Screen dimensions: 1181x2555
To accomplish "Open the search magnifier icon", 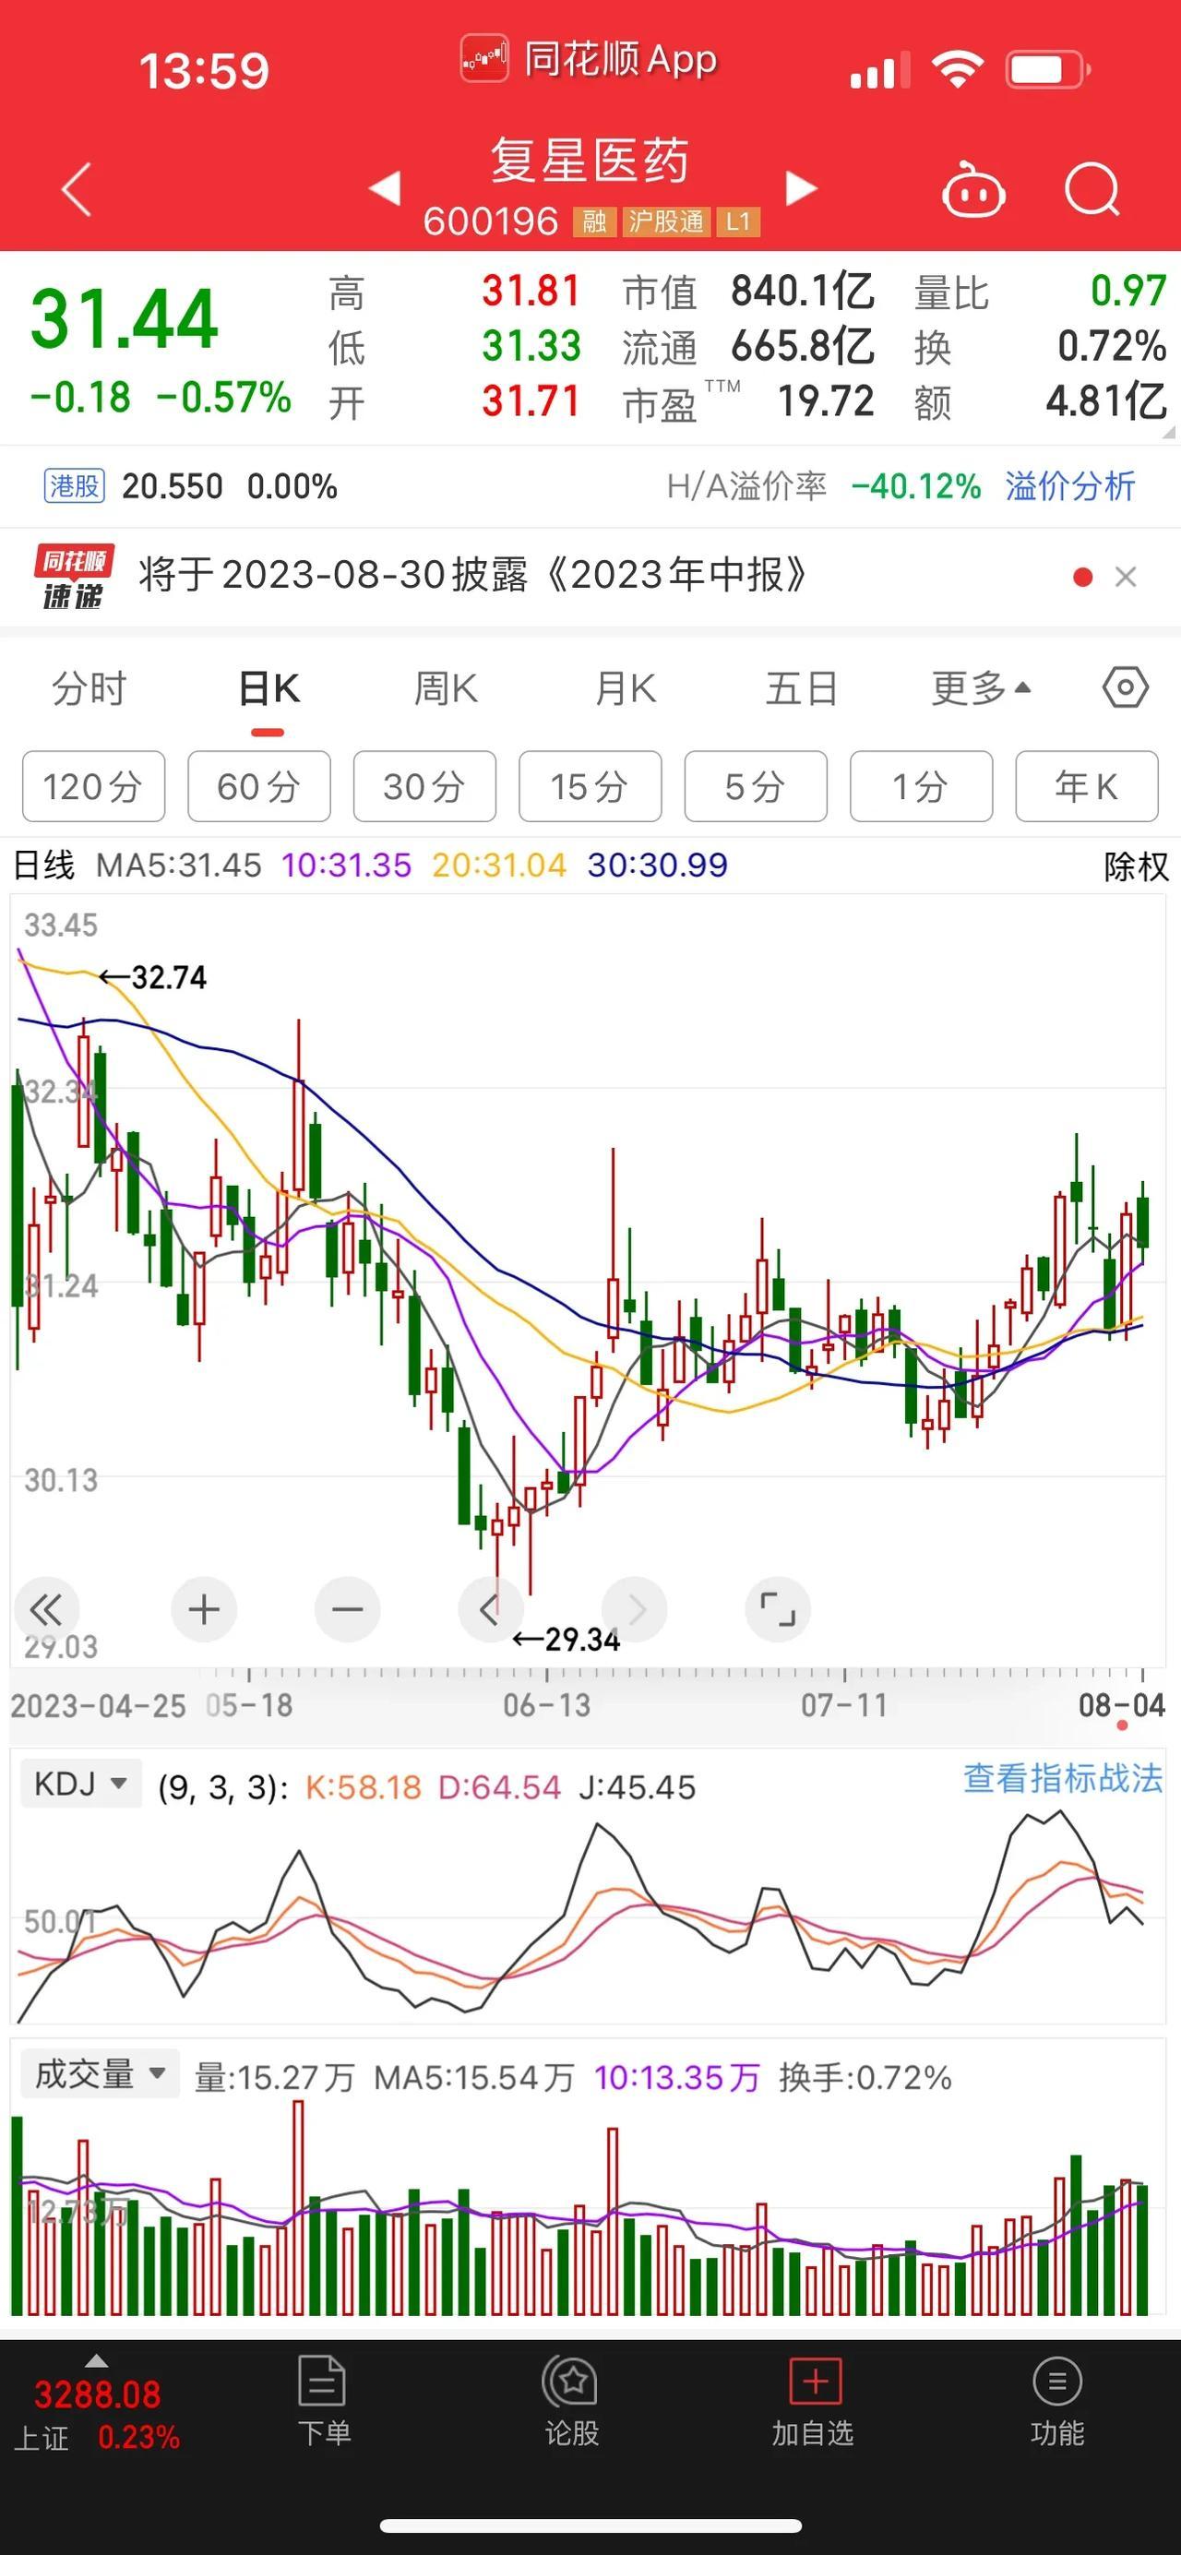I will [1092, 188].
